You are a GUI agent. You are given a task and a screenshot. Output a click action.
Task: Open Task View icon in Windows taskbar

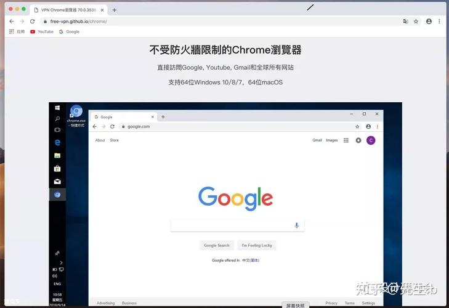57,130
